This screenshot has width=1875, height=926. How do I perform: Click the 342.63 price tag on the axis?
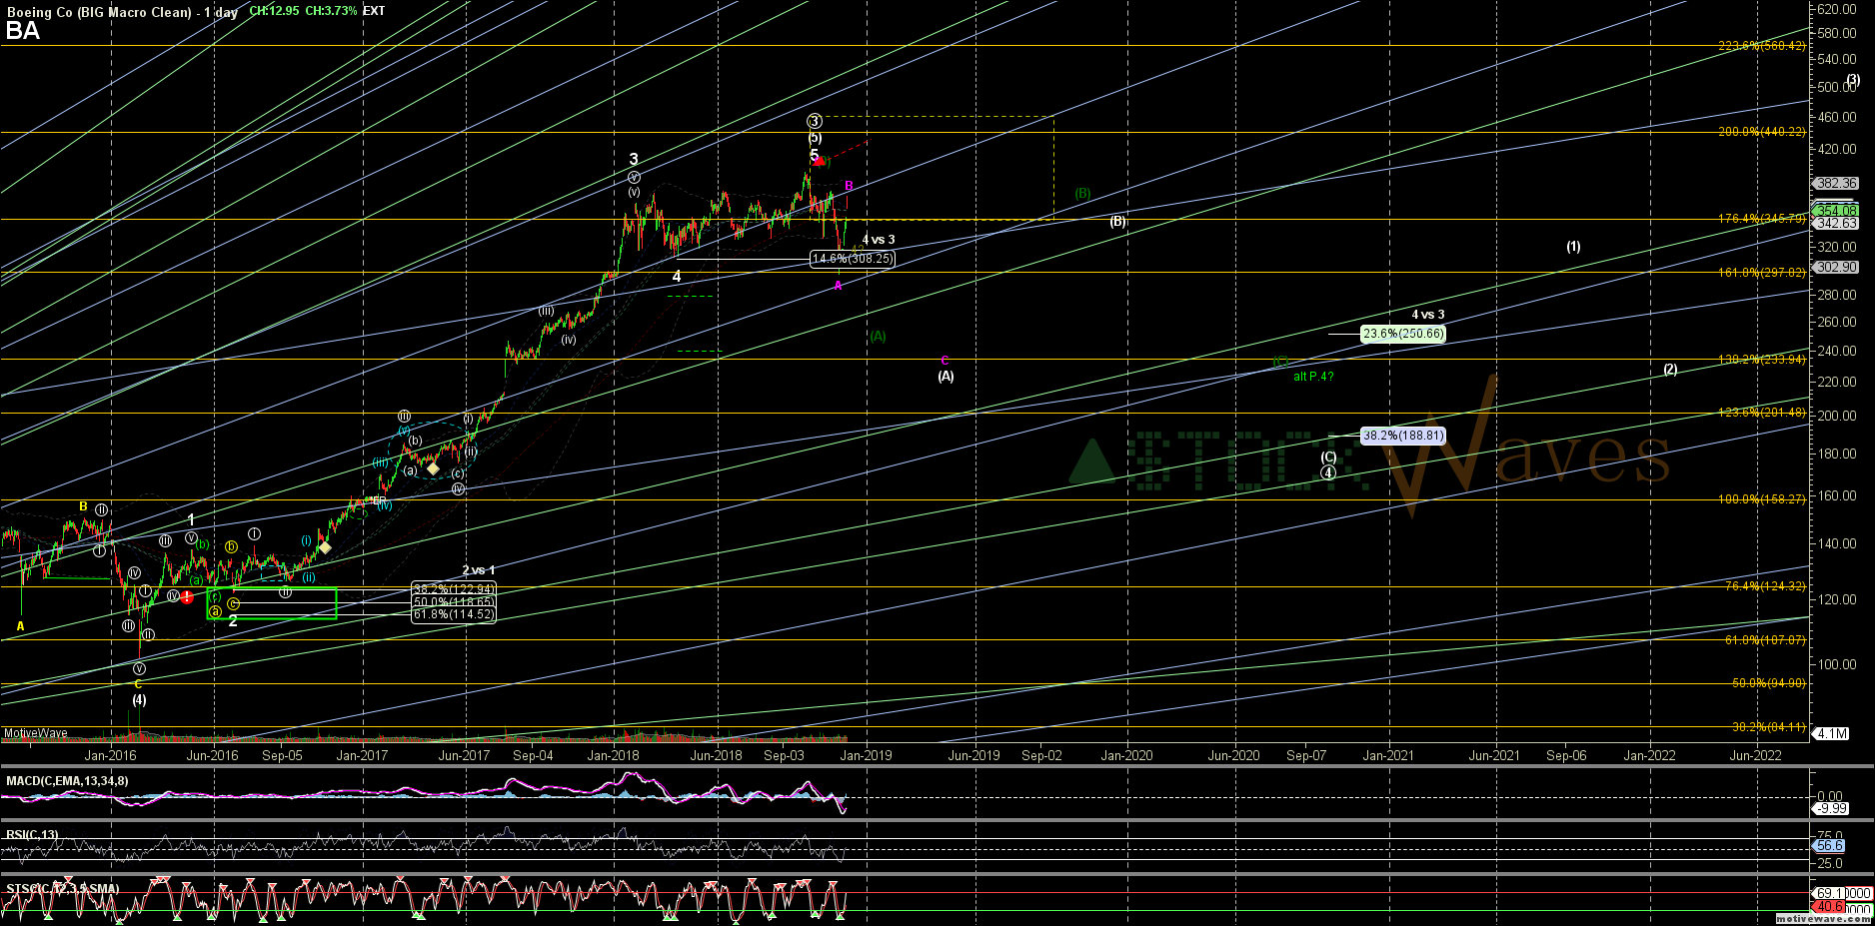(1837, 223)
